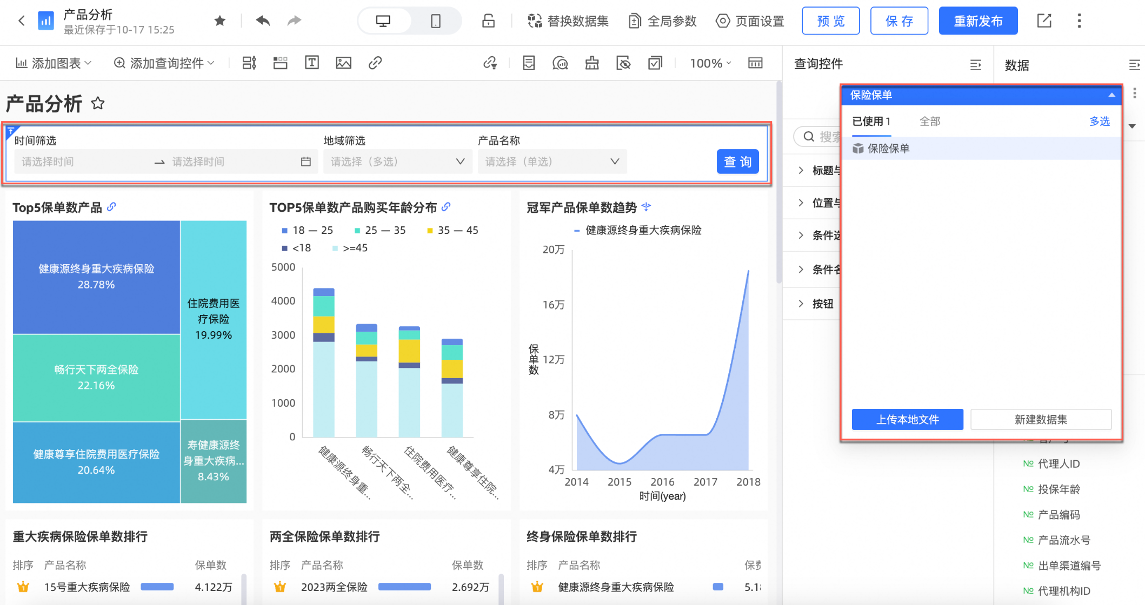
Task: Click the chat assistant icon in toolbar
Action: (x=560, y=63)
